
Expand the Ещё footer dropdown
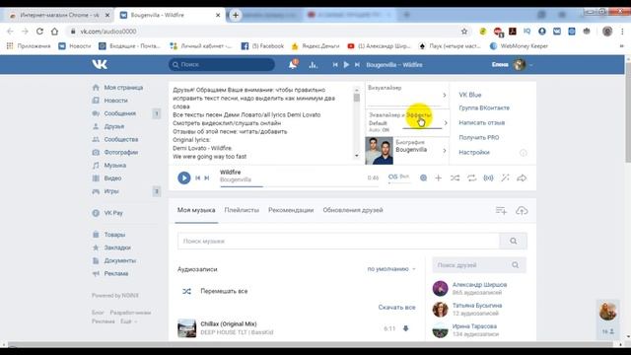[x=128, y=321]
